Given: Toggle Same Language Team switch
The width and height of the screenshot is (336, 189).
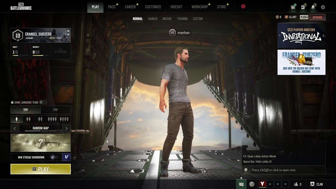Looking at the screenshot, I should (x=43, y=102).
